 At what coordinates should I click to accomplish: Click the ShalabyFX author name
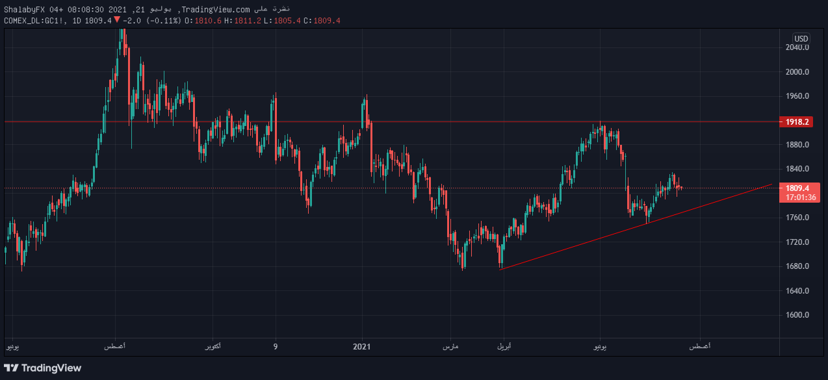24,8
